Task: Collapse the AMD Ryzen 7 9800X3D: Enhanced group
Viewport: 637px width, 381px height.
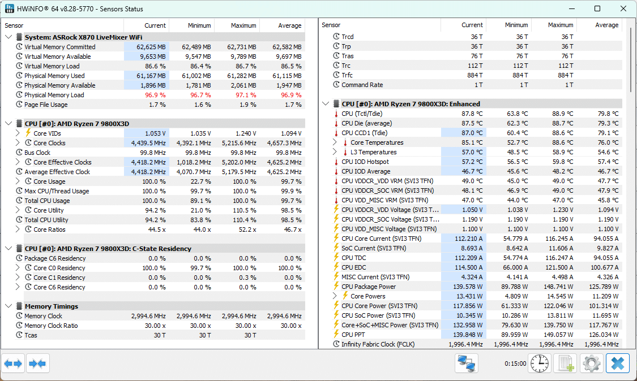Action: point(326,103)
